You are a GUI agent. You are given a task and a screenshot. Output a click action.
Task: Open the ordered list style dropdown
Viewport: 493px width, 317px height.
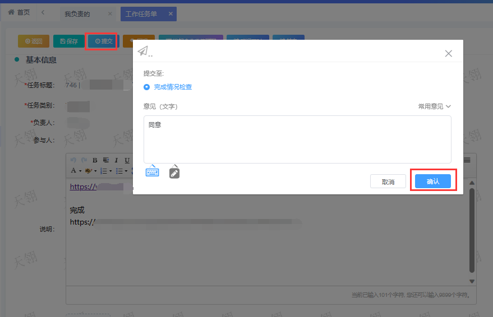click(x=110, y=171)
